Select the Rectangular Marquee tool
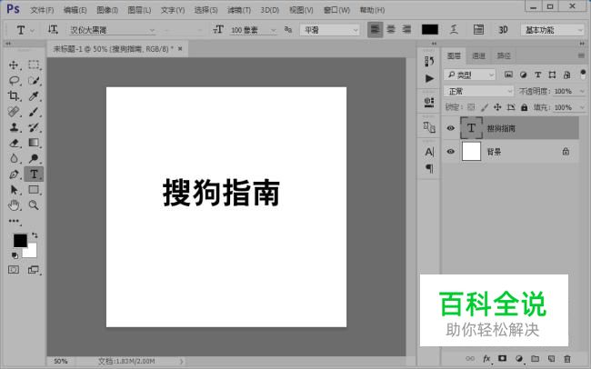 (x=34, y=65)
